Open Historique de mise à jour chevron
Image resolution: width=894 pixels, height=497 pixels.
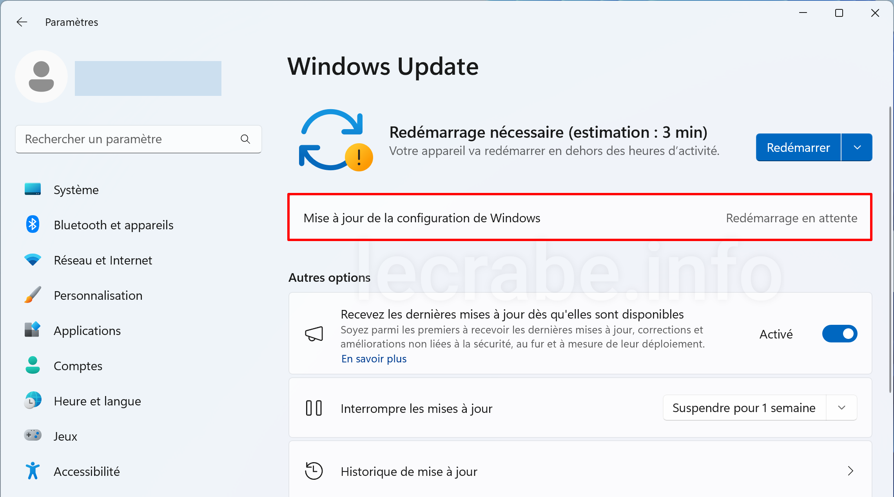tap(850, 471)
